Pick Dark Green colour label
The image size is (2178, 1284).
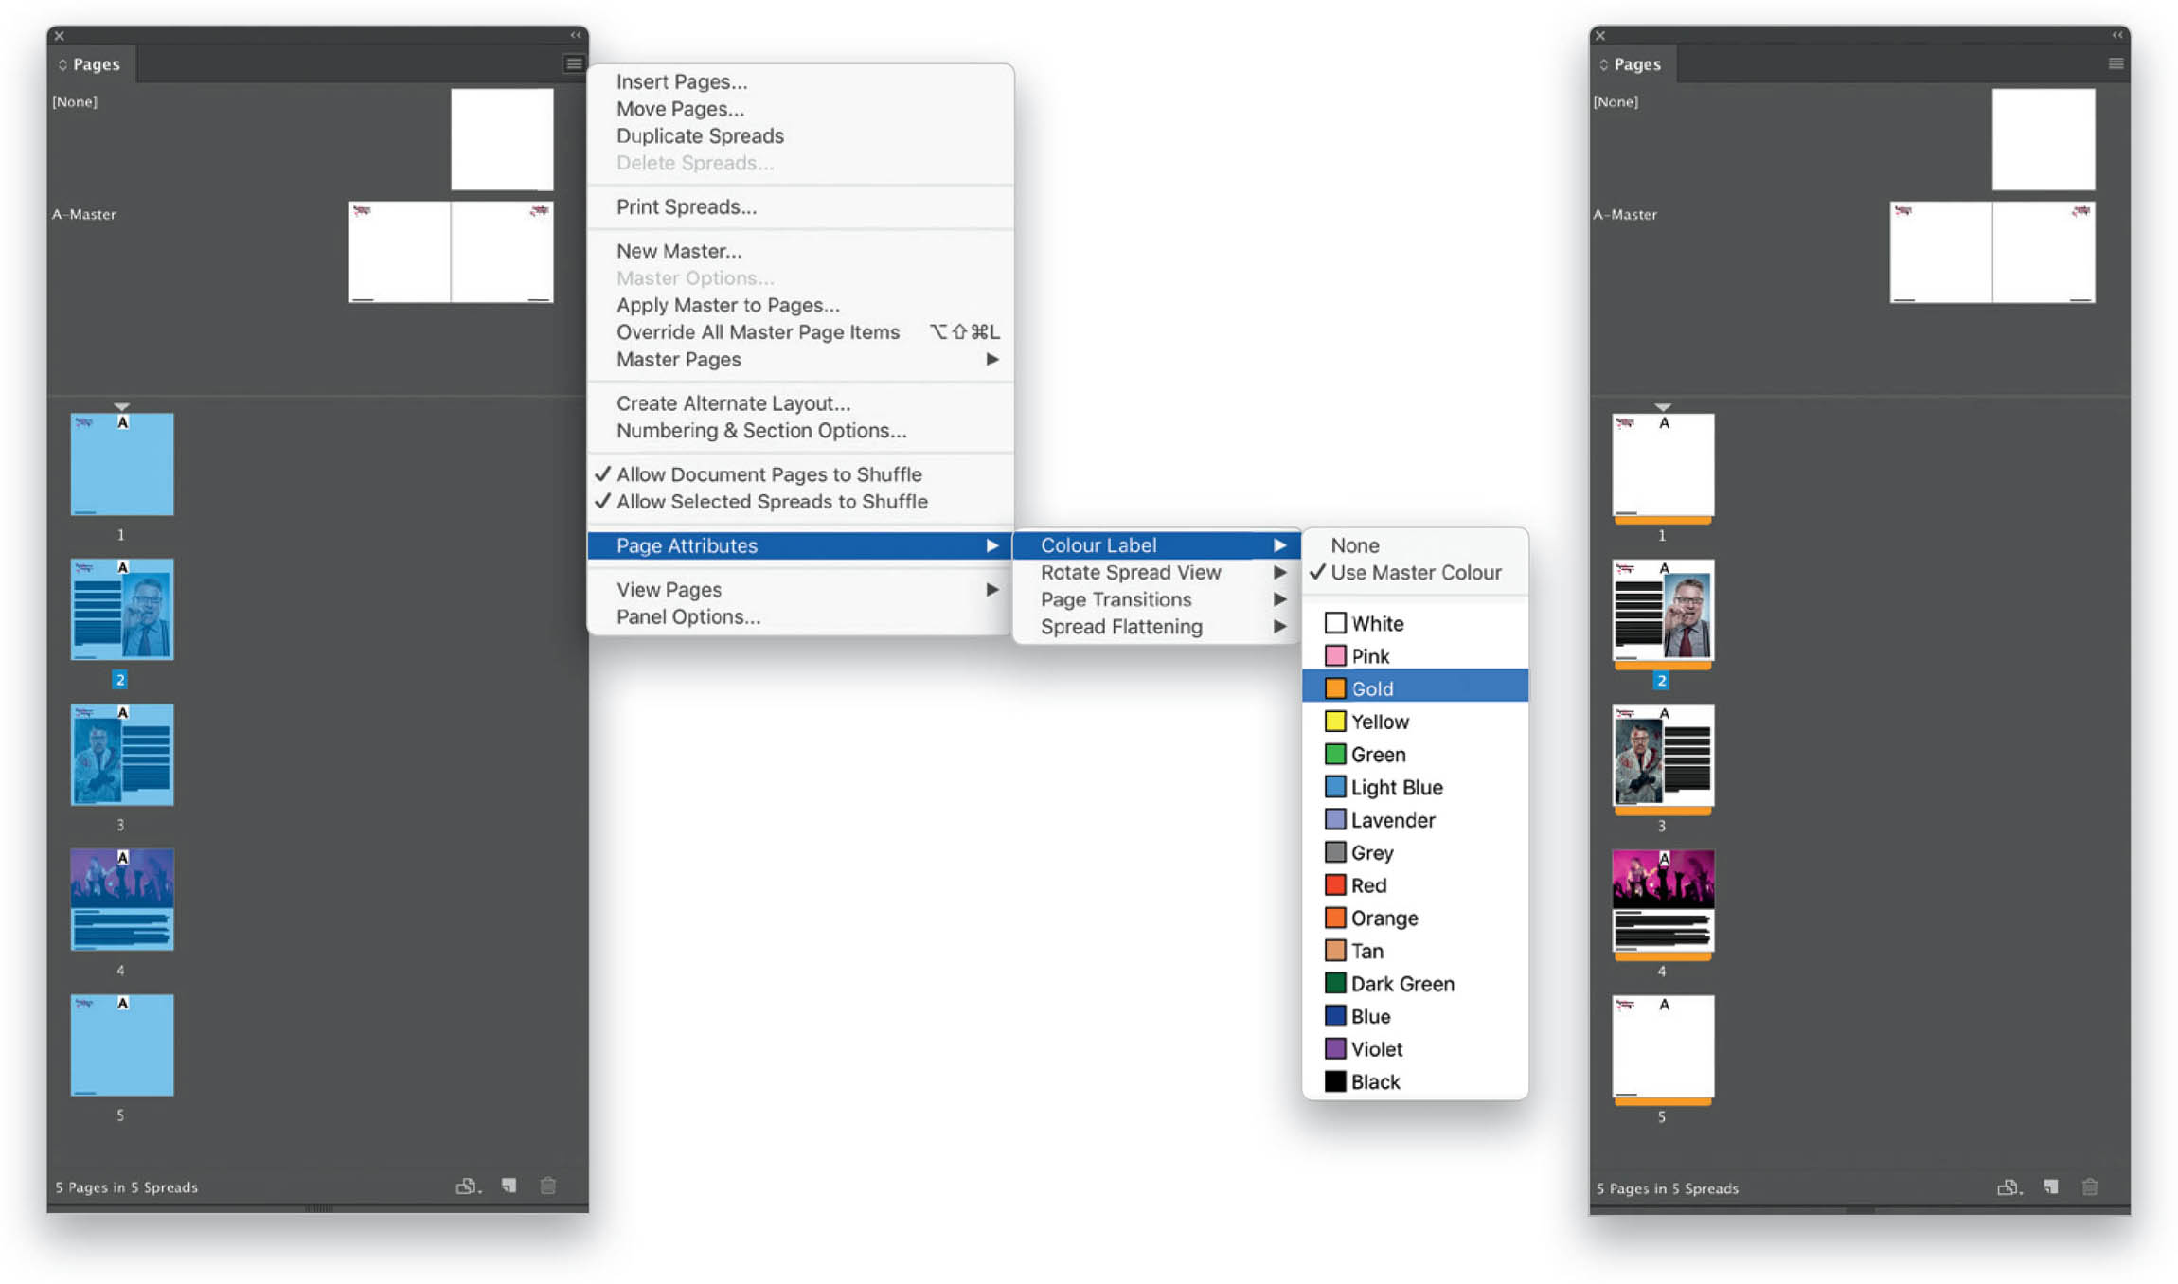1415,984
